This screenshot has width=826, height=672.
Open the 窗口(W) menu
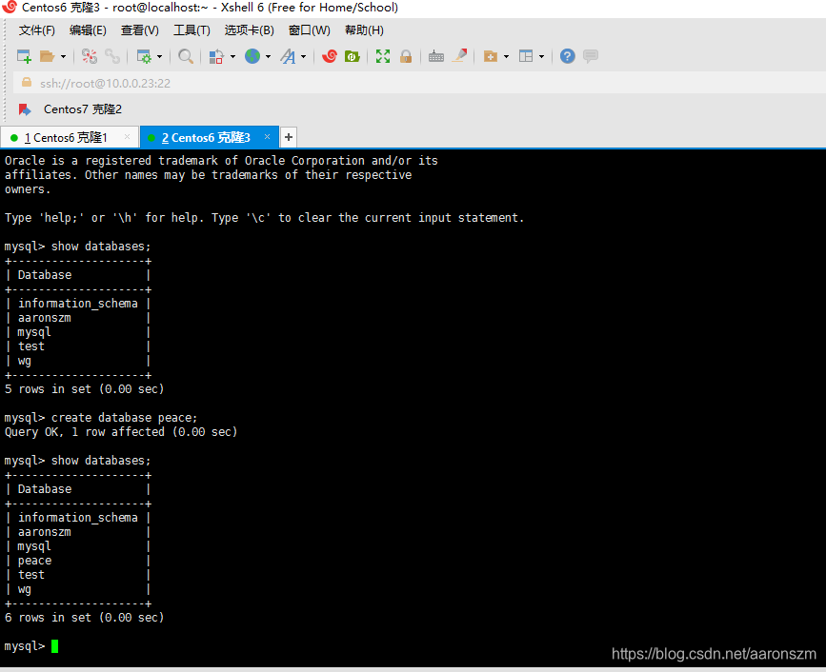310,30
